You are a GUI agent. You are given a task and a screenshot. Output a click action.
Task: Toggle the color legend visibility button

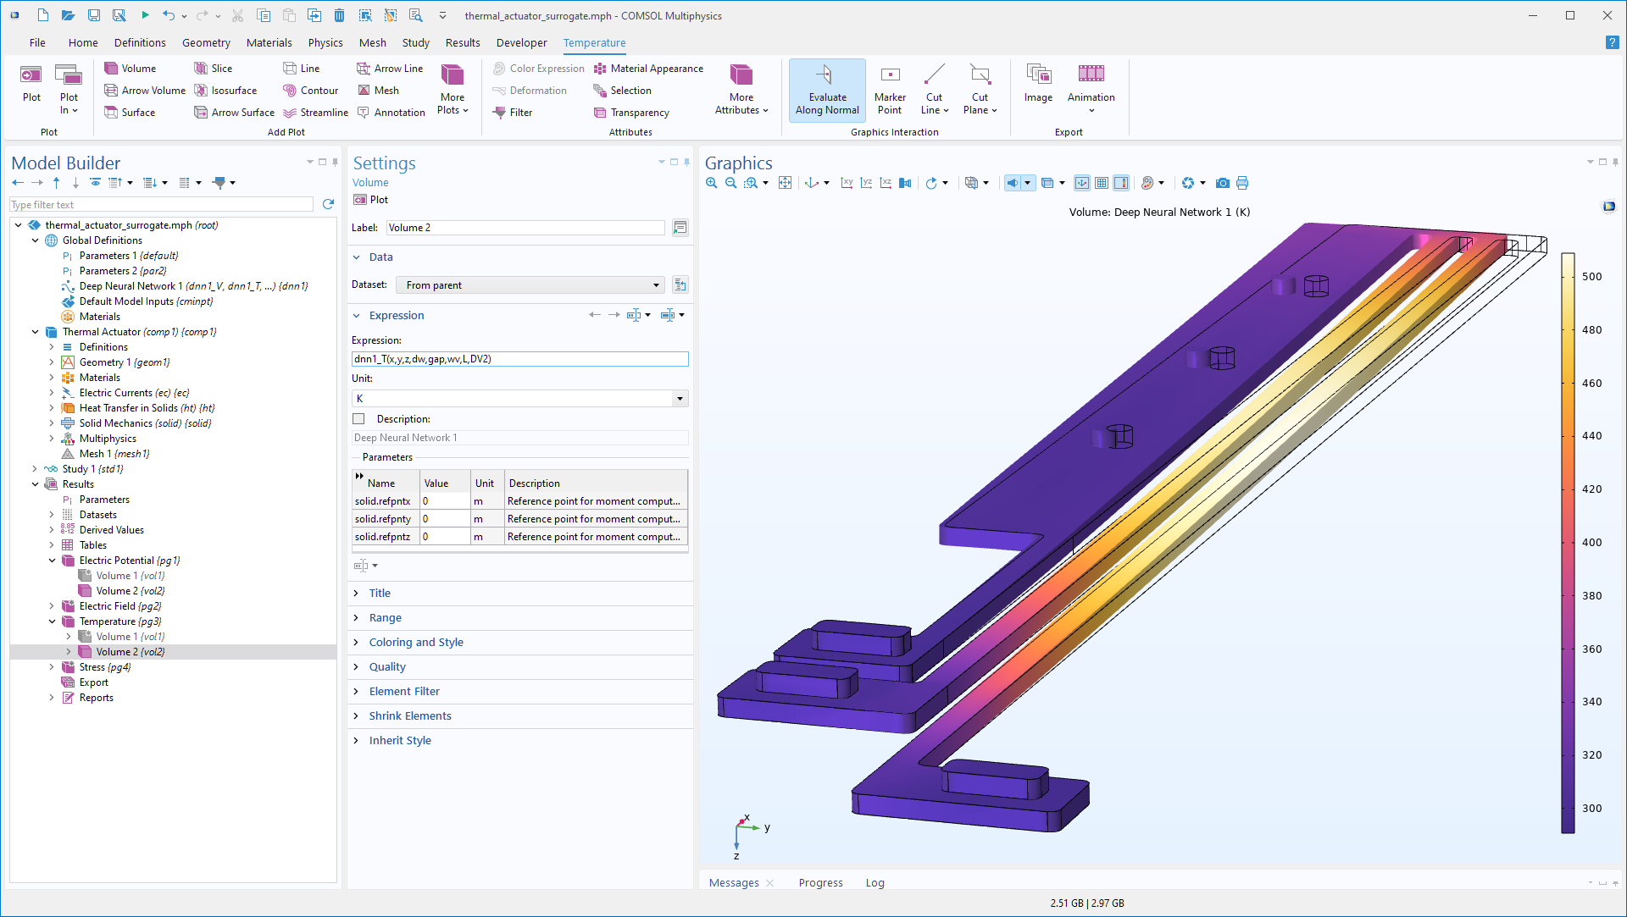coord(1122,182)
